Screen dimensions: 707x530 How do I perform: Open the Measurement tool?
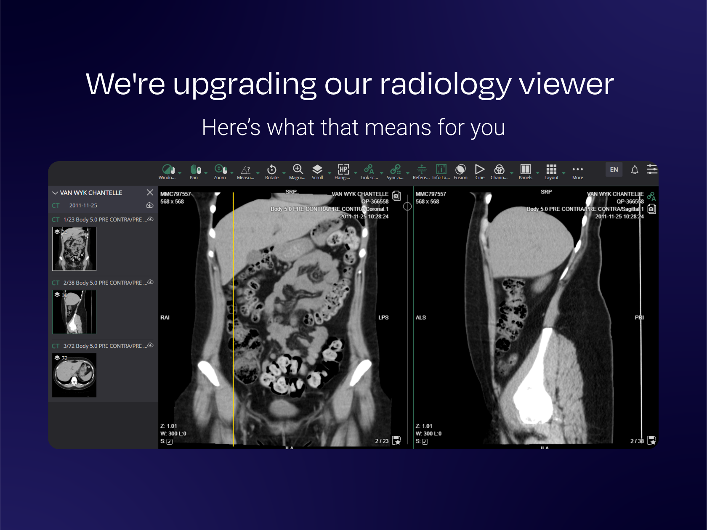tap(246, 170)
